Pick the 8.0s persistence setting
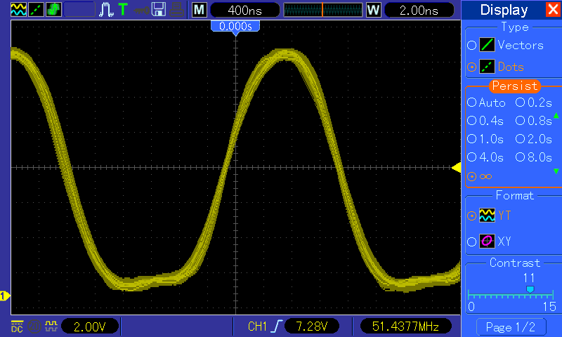562x337 pixels. tap(520, 157)
